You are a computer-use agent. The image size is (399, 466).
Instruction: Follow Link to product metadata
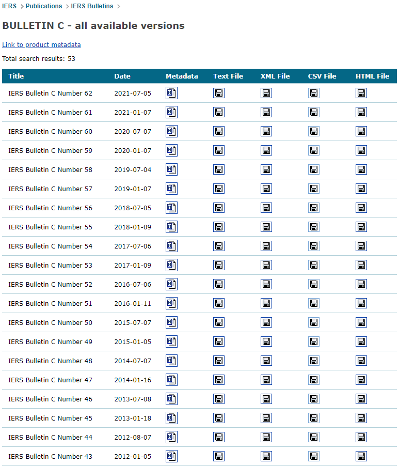click(x=41, y=44)
